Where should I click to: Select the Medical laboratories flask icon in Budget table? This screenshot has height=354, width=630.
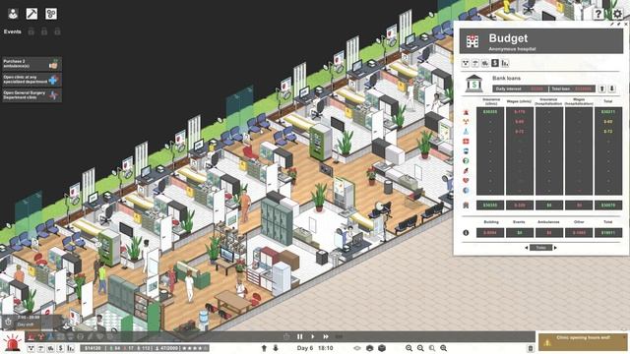click(x=466, y=132)
